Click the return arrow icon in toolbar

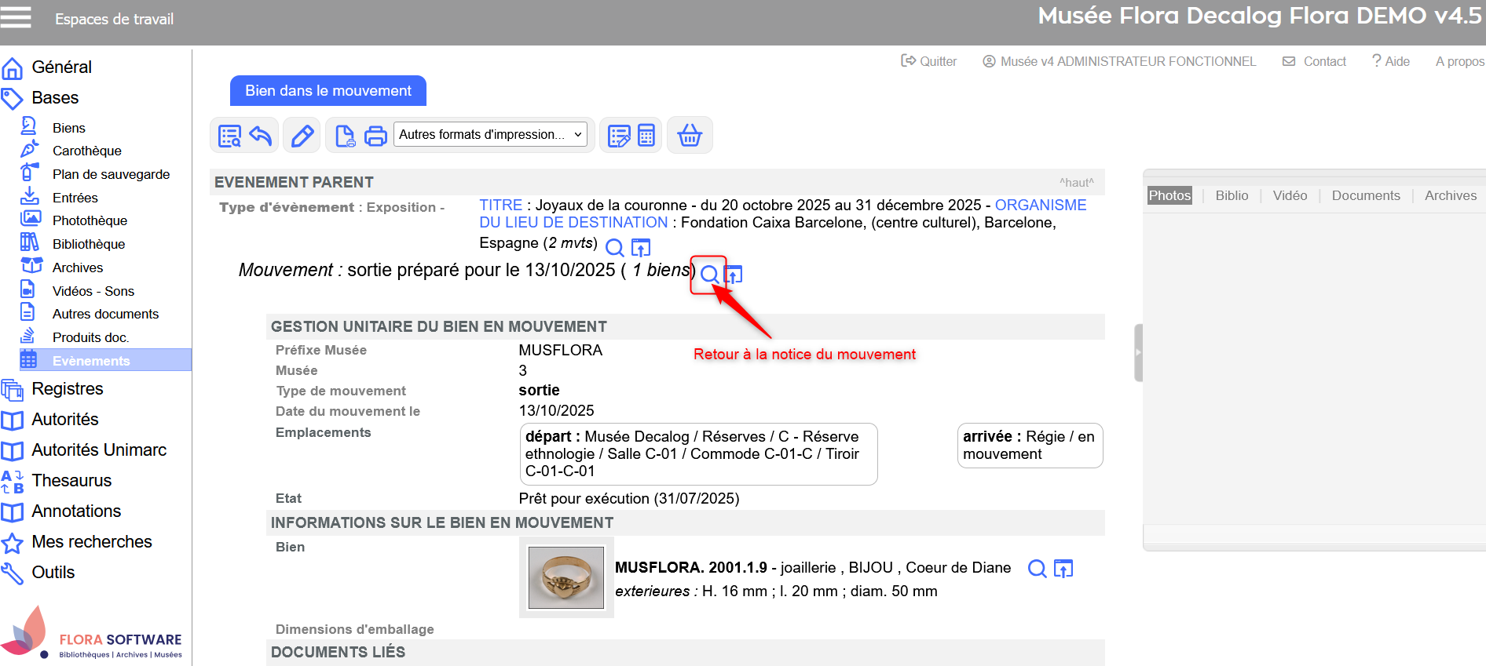(261, 136)
